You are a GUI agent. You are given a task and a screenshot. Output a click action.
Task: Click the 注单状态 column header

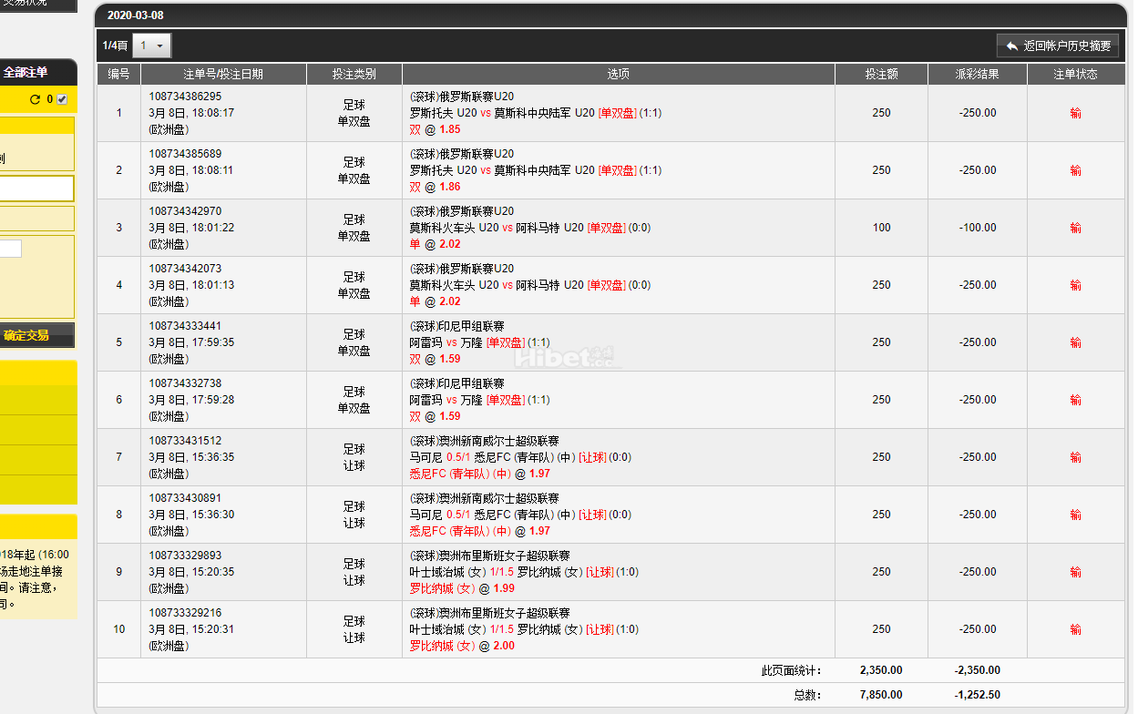coord(1075,75)
